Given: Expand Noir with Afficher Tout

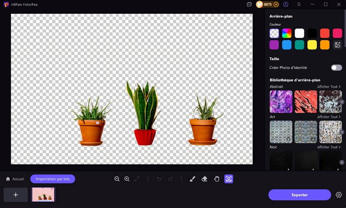Looking at the screenshot, I should 329,147.
